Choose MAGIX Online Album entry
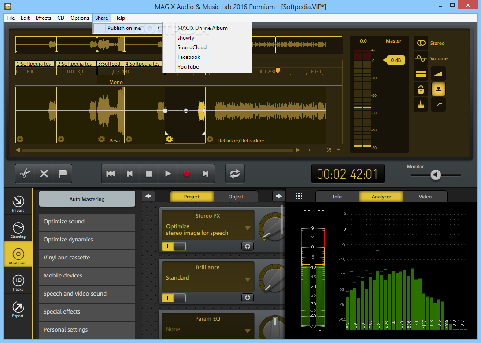This screenshot has width=481, height=343. point(203,28)
